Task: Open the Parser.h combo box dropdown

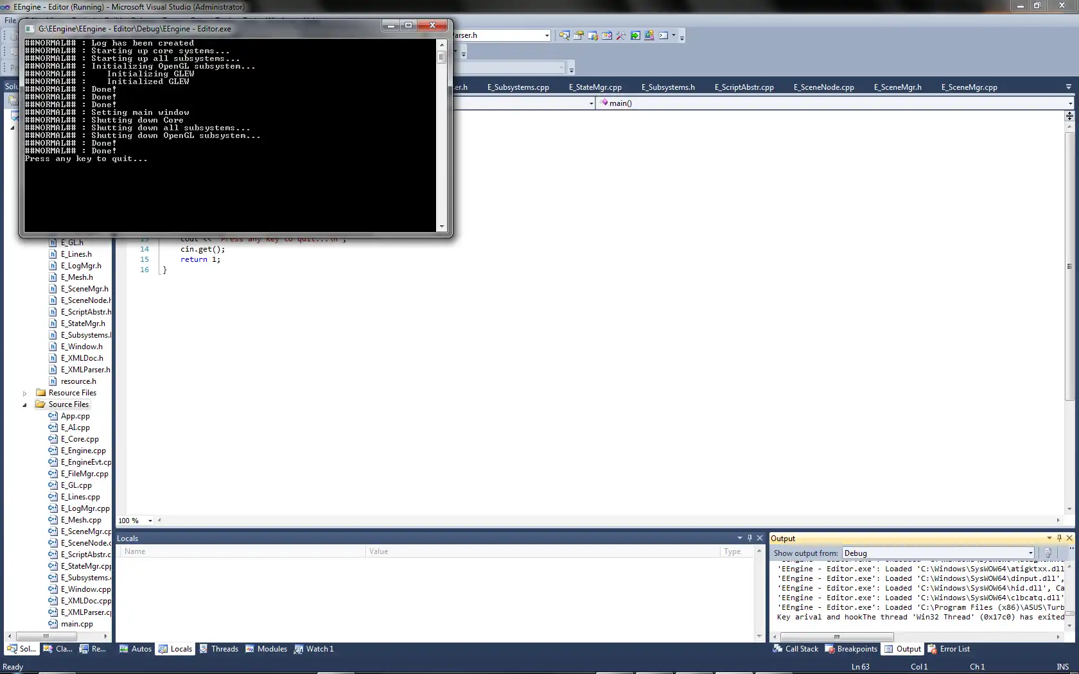Action: pos(547,35)
